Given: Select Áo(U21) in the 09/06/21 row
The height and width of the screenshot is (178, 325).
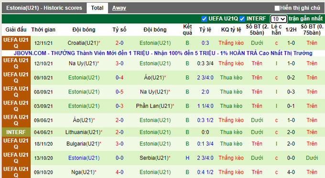Looking at the screenshot, I should pos(83,120).
